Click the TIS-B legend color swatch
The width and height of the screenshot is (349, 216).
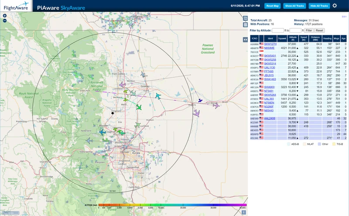(x=334, y=144)
